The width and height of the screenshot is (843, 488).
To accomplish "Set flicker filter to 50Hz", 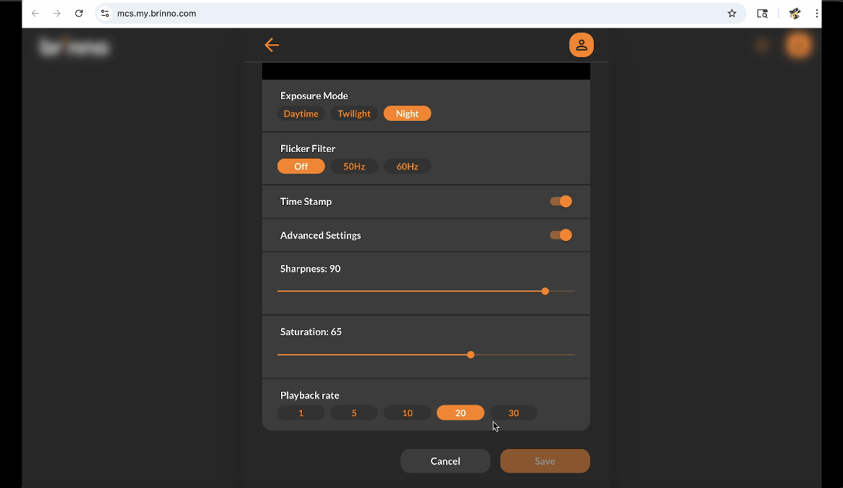I will click(354, 167).
